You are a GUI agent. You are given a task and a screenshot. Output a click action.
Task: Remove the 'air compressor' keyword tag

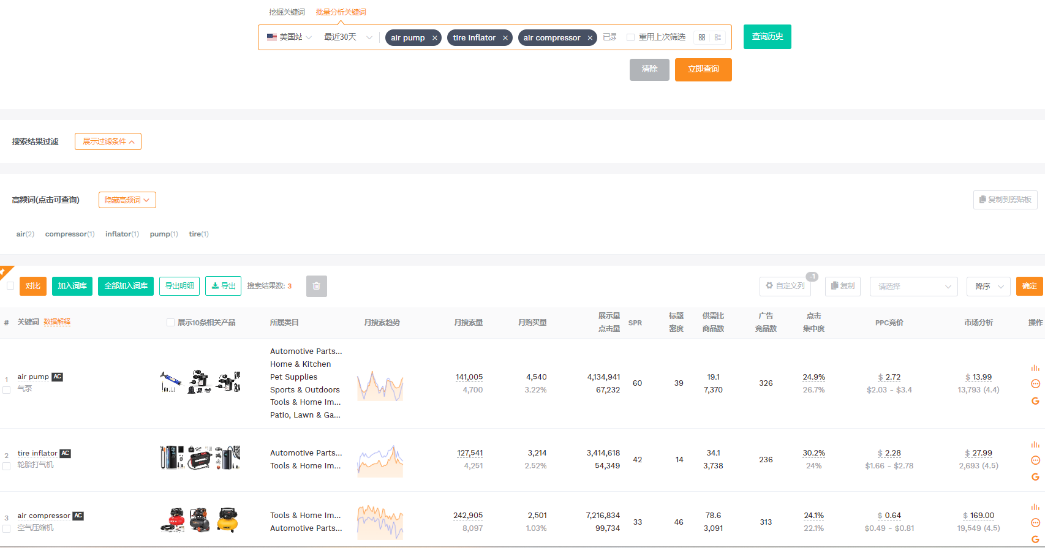point(590,38)
